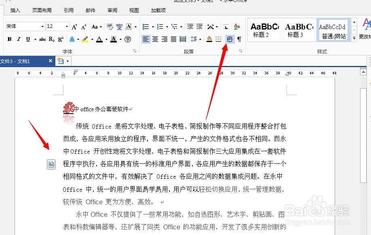
Task: Click the paragraph layout icon in left margin
Action: click(x=51, y=164)
